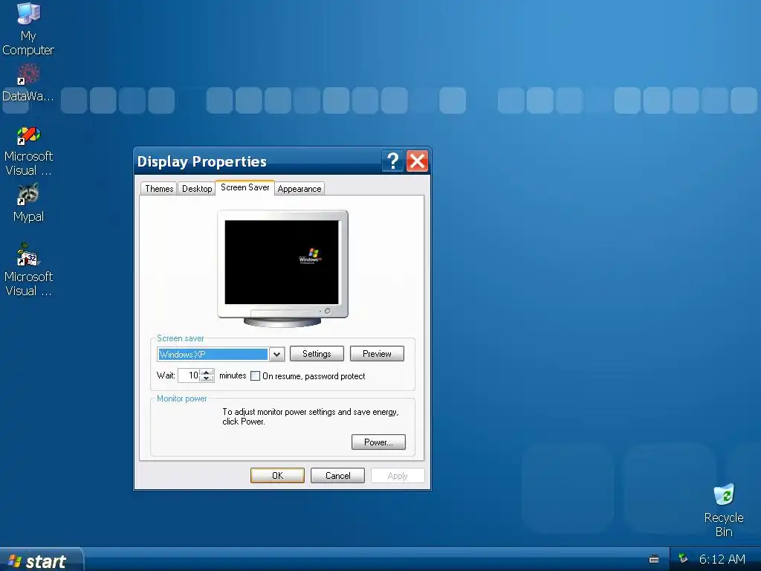Click the monitor screen saver preview
This screenshot has width=761, height=571.
282,262
